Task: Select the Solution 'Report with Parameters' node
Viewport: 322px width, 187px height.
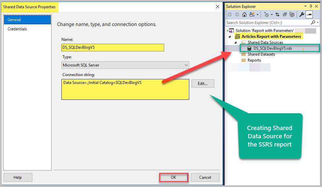Action: (x=265, y=31)
